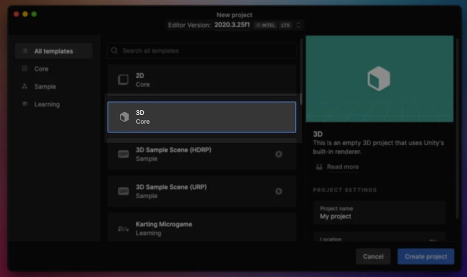
Task: Select the 3D Core template row
Action: (202, 117)
